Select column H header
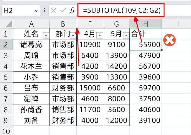The height and width of the screenshot is (135, 191). click(x=146, y=24)
